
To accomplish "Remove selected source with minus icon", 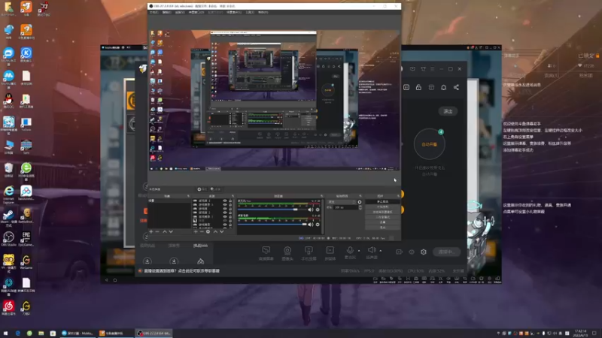I will click(x=202, y=231).
